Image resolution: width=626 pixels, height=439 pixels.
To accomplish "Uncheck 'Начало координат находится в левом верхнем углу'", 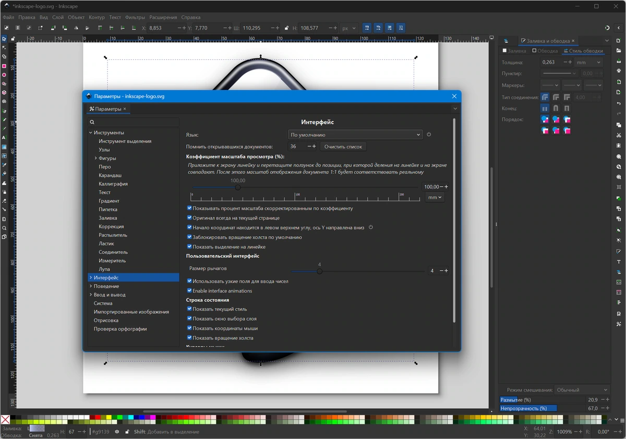I will coord(189,227).
